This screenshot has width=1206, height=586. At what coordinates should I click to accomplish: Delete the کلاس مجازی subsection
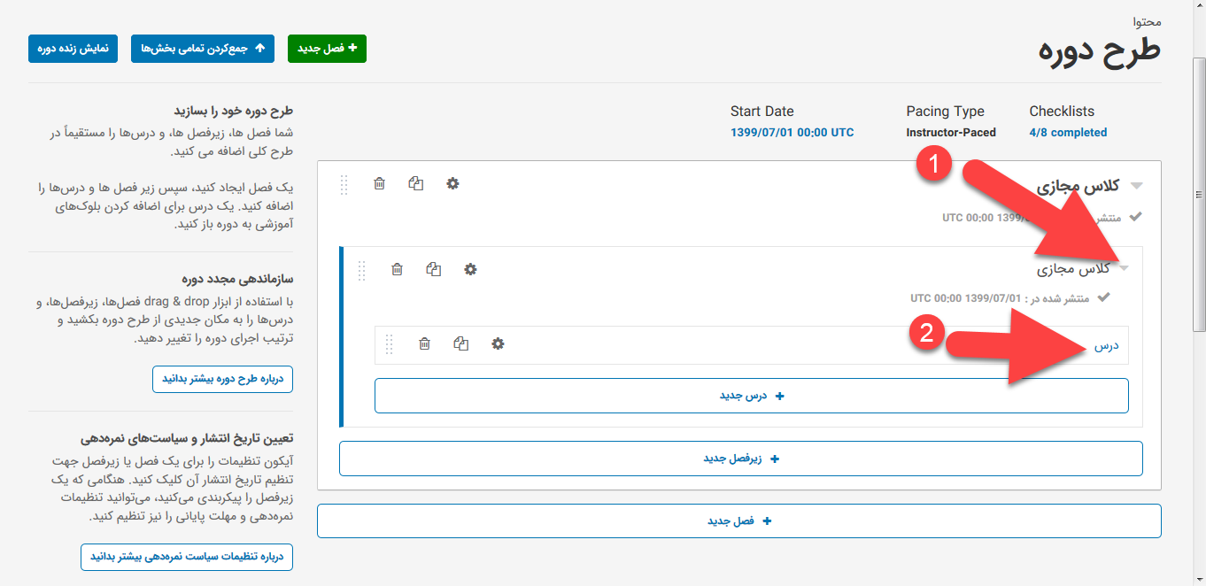(398, 269)
